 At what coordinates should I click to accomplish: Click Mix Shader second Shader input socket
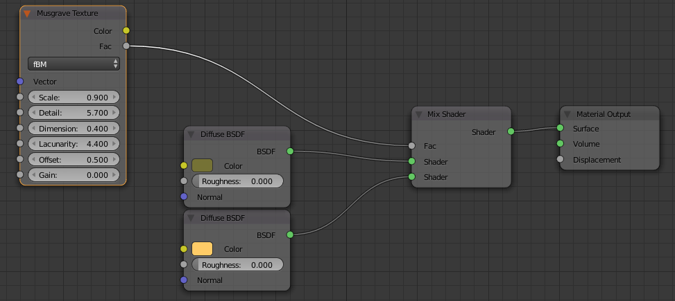point(411,177)
